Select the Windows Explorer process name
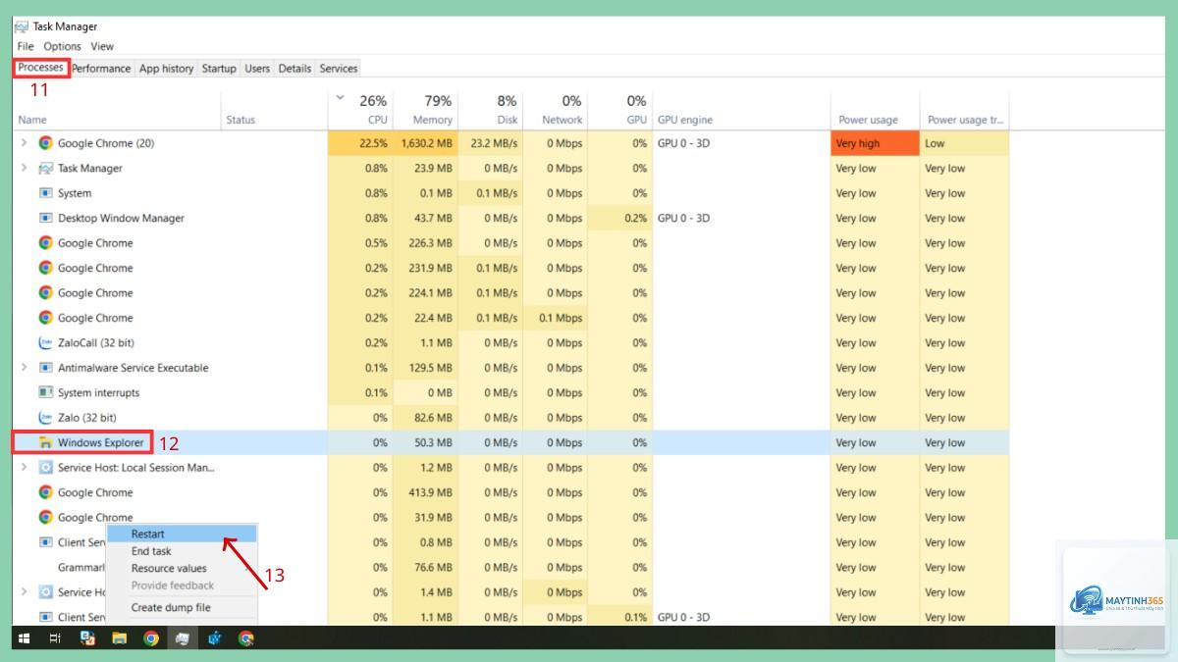 pyautogui.click(x=100, y=442)
